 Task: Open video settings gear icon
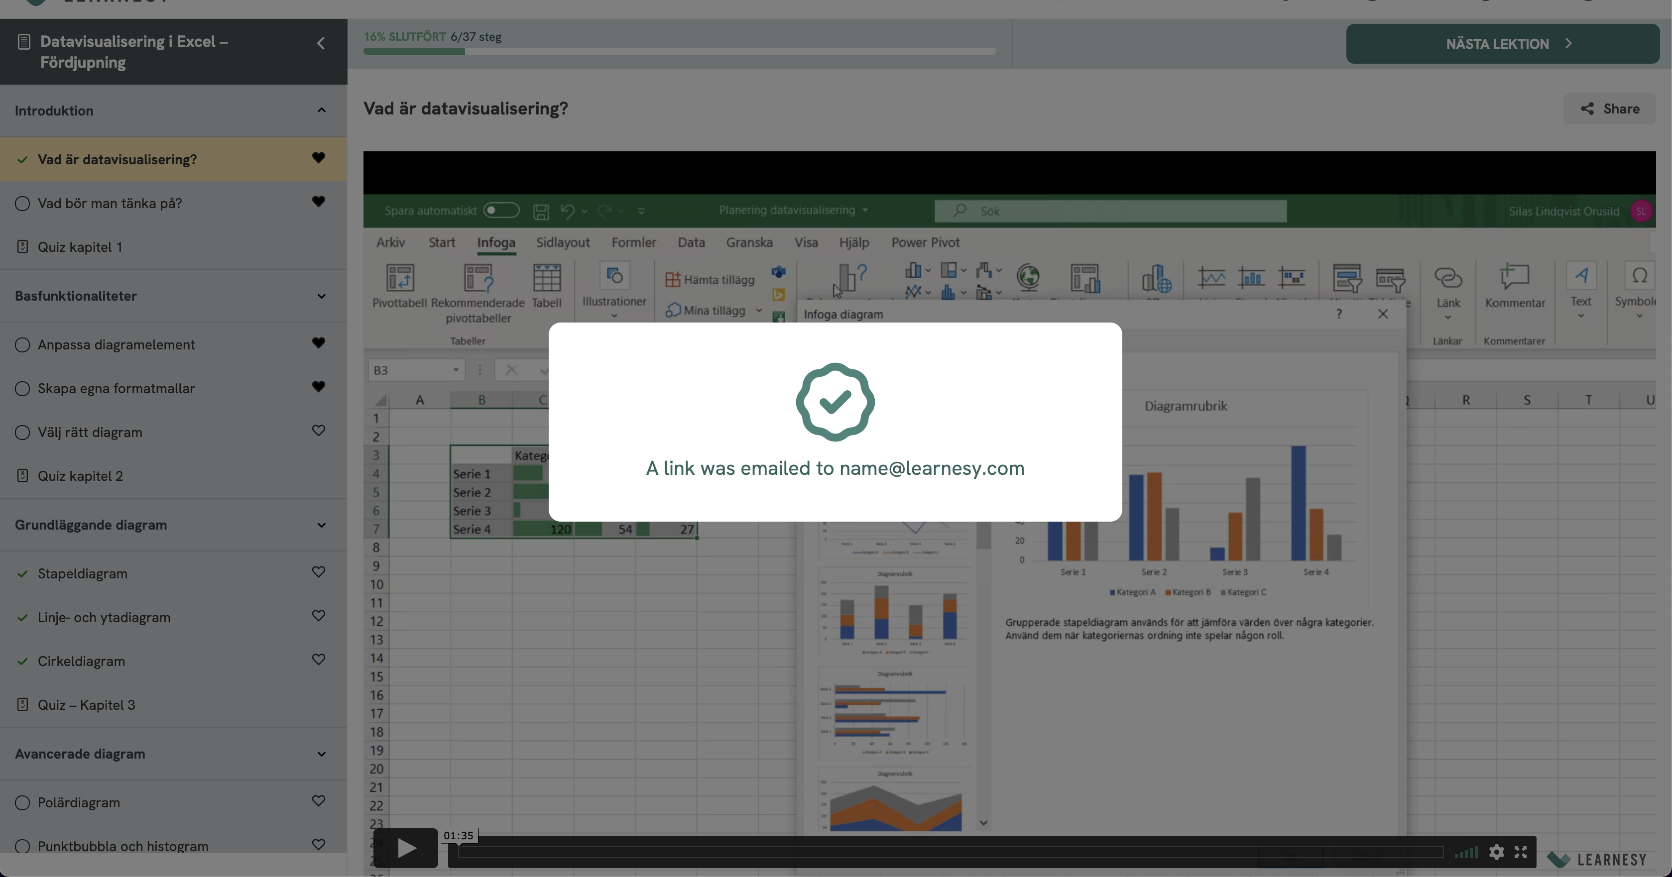tap(1496, 852)
